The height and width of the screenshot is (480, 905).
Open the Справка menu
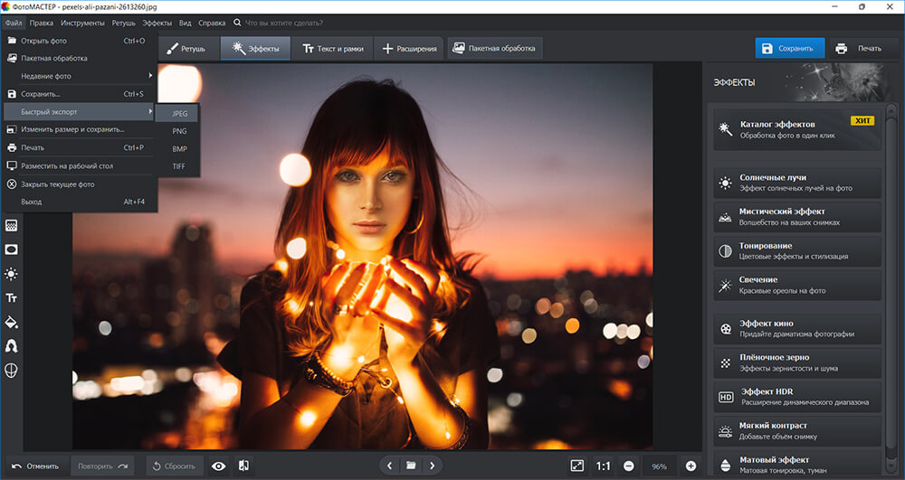(x=212, y=23)
